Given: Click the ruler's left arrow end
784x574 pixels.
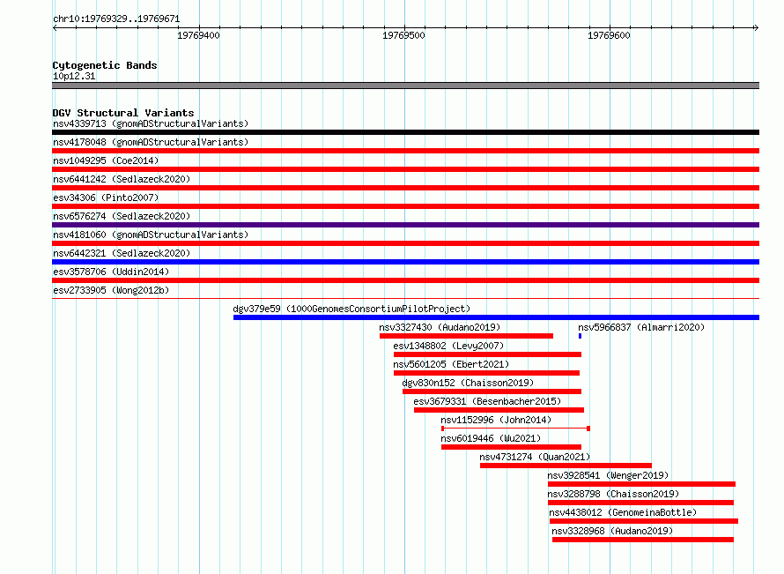Looking at the screenshot, I should 55,27.
